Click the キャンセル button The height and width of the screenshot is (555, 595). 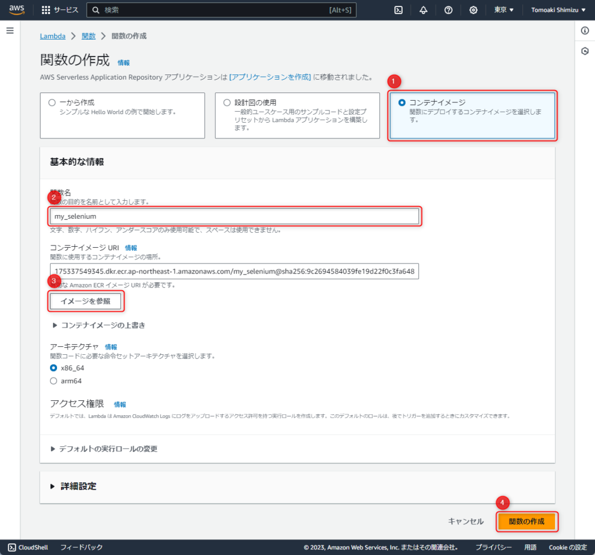pyautogui.click(x=466, y=522)
